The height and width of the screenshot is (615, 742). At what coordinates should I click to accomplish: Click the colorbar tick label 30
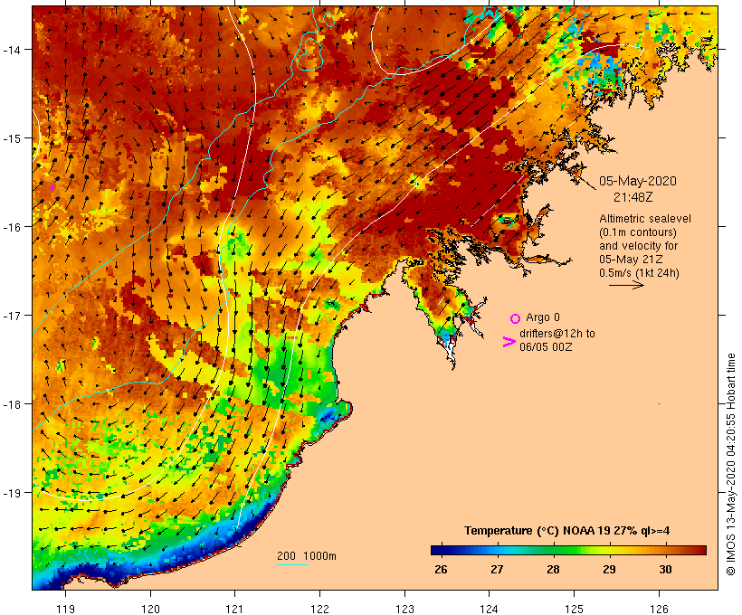[x=665, y=569]
